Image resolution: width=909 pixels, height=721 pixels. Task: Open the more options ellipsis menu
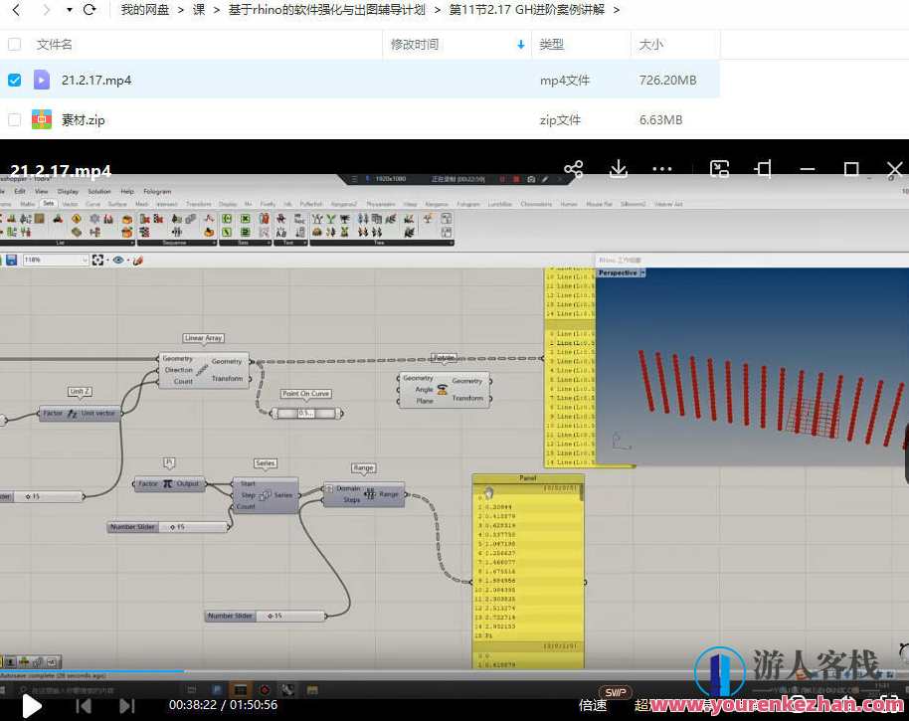662,169
